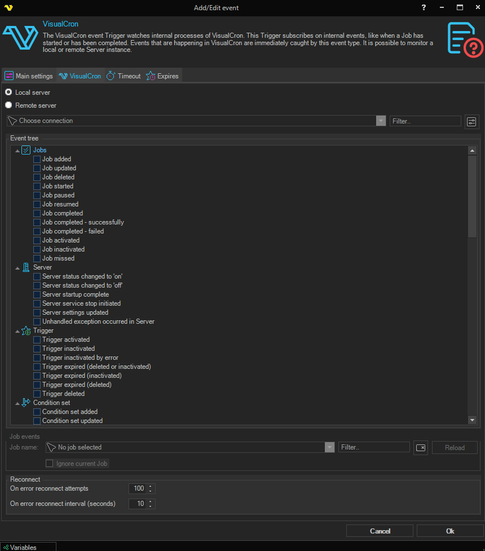Click the Condition set category icon
The width and height of the screenshot is (485, 551).
click(26, 403)
